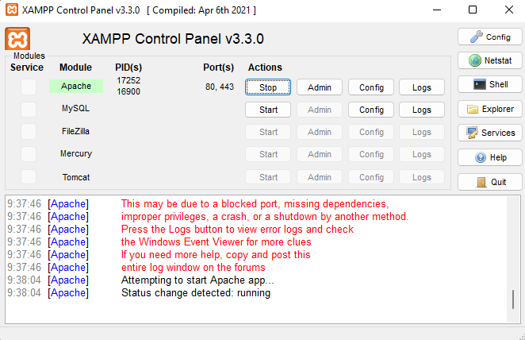Open the Shell terminal button

tap(489, 84)
